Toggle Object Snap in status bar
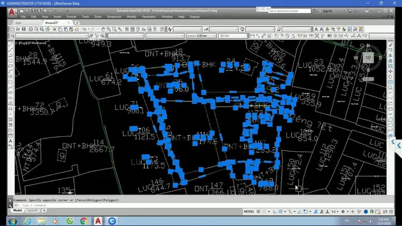Viewport: 402px width, 226px height. (x=305, y=211)
